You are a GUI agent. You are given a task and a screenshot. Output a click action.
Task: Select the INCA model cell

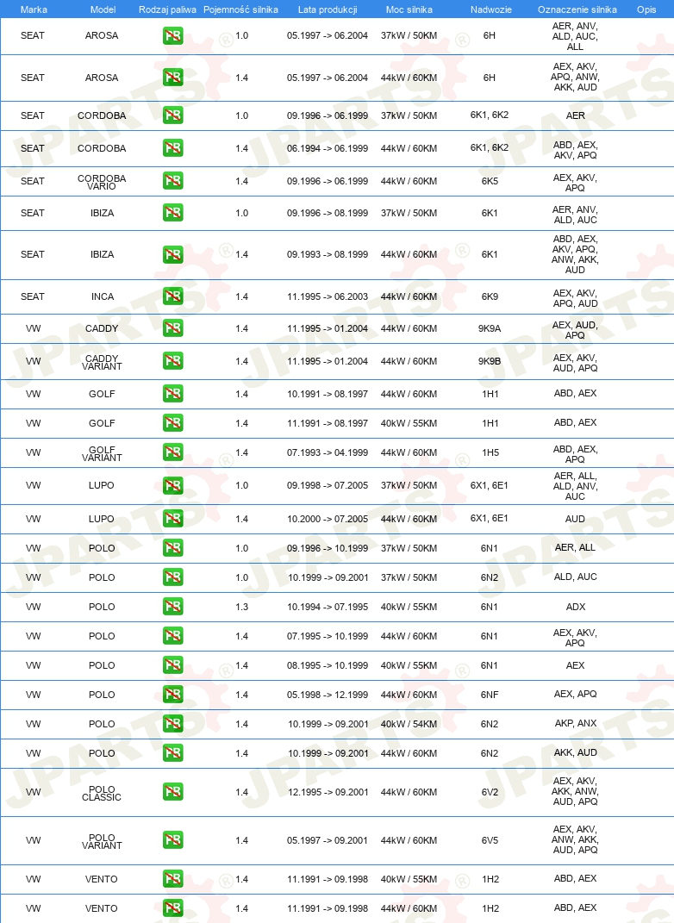(103, 296)
